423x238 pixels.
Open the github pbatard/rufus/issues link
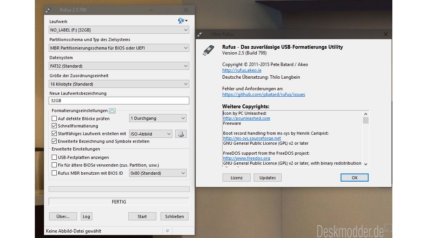[264, 94]
